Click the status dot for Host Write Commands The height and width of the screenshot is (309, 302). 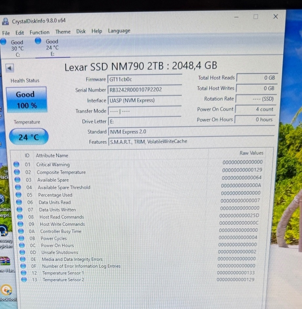click(20, 224)
